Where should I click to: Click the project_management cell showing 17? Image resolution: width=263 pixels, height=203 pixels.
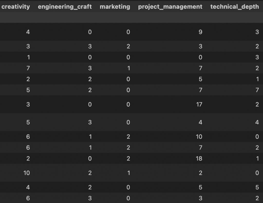click(199, 104)
